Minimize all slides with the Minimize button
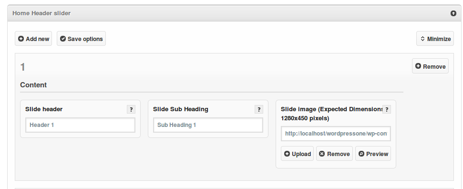 [x=435, y=39]
